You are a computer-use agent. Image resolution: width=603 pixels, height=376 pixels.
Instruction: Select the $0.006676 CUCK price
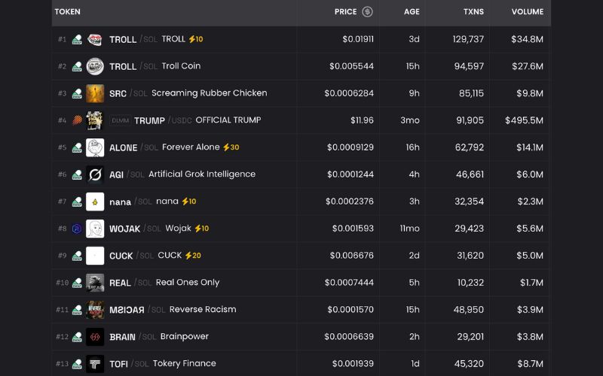click(351, 256)
